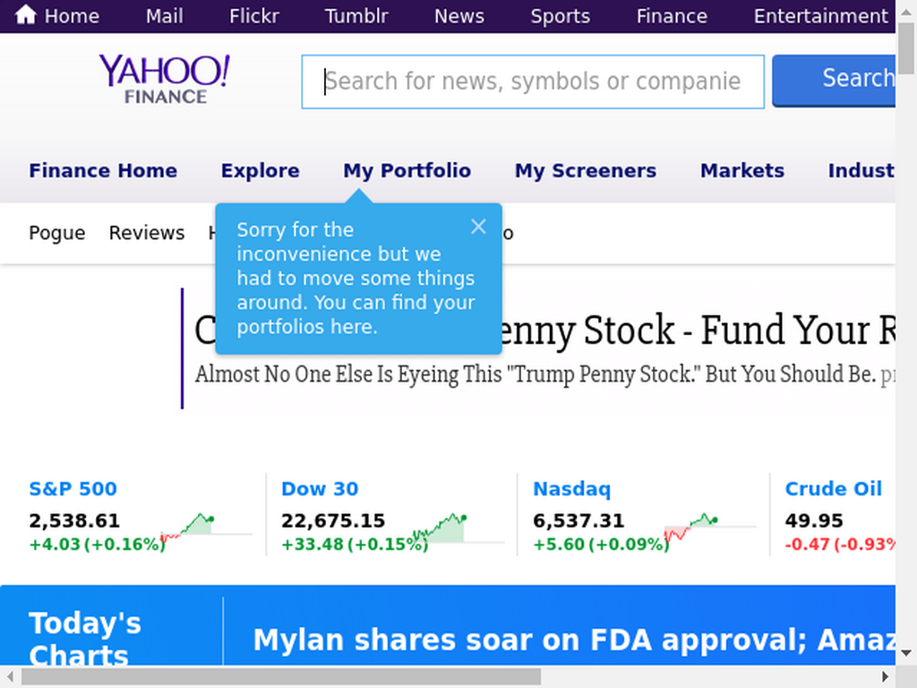917x688 pixels.
Task: Focus the news and symbols search field
Action: (x=533, y=82)
